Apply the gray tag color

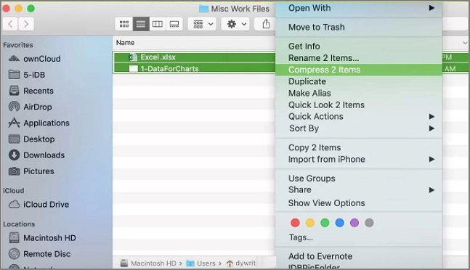point(369,223)
